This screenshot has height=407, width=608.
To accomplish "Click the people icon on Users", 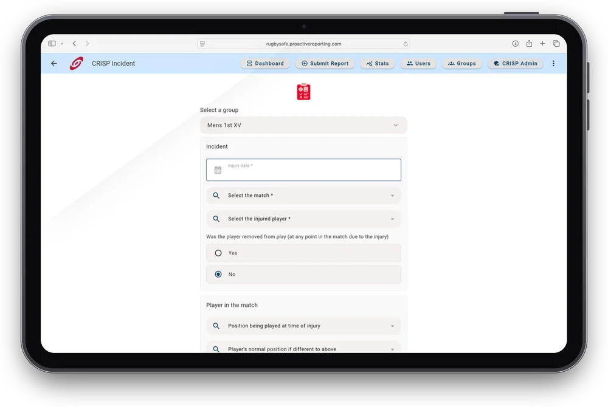I will [x=409, y=64].
